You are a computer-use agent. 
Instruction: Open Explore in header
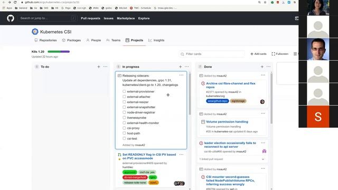pos(144,18)
